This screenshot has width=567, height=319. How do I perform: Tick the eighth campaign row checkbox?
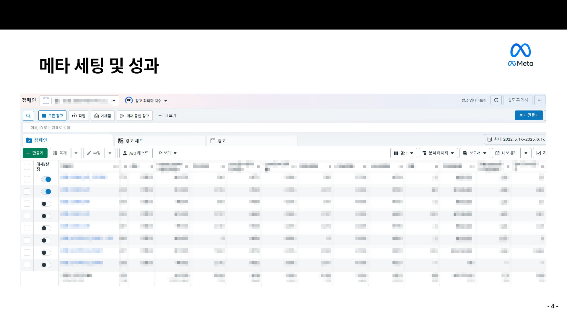click(x=27, y=265)
